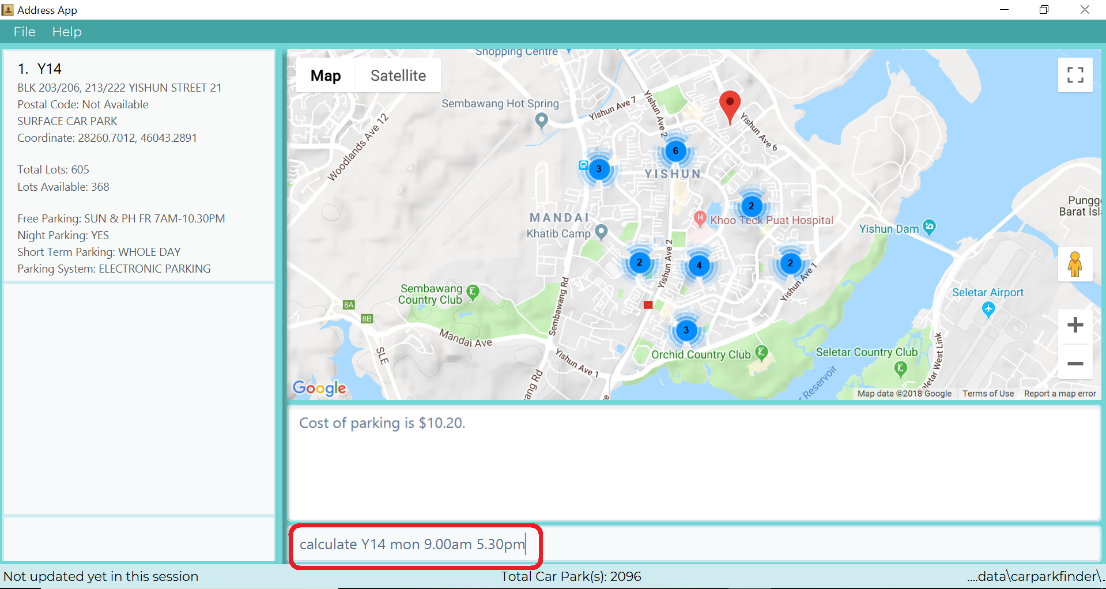Click the cluster 2 near Yishun Ave 1
1106x589 pixels.
pyautogui.click(x=790, y=263)
